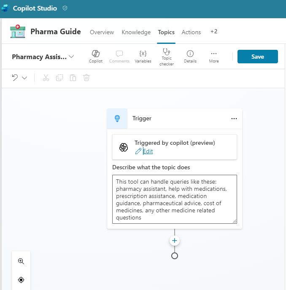Add node with plus button below Trigger

tap(175, 241)
